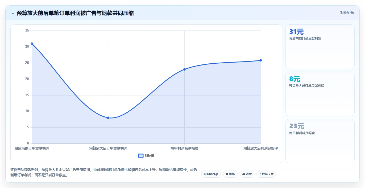This screenshot has width=365, height=188.
Task: Click data point for 每单利润减少幅度
Action: (184, 69)
